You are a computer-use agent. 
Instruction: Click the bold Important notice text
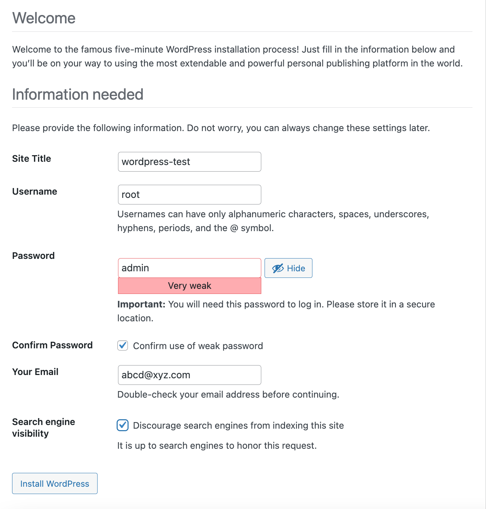[141, 304]
